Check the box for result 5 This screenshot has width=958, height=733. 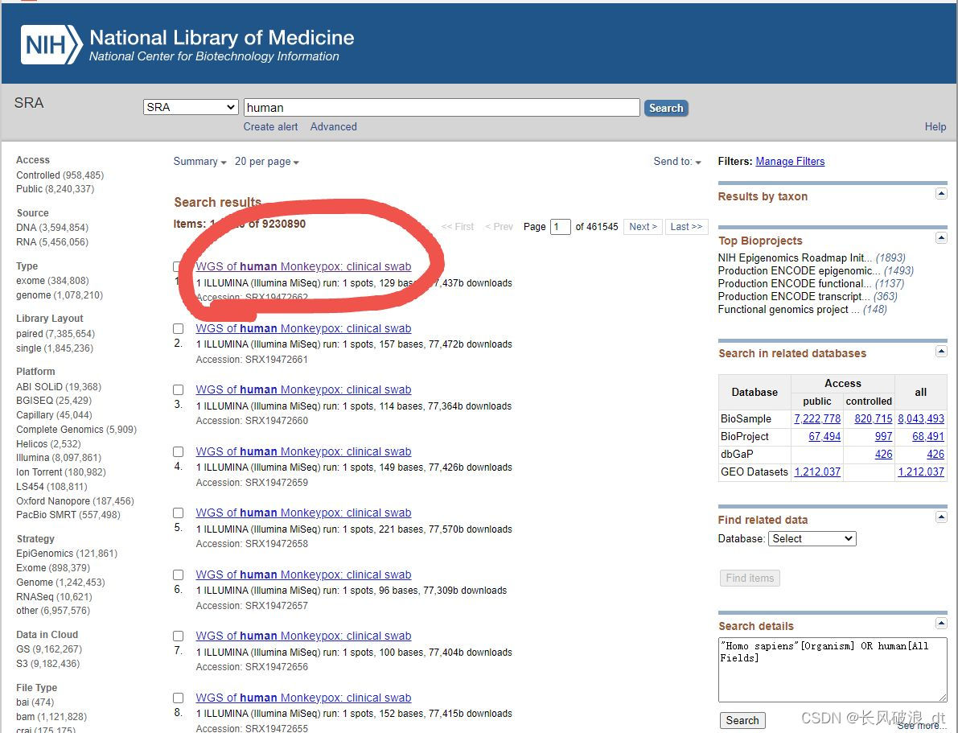pyautogui.click(x=179, y=513)
